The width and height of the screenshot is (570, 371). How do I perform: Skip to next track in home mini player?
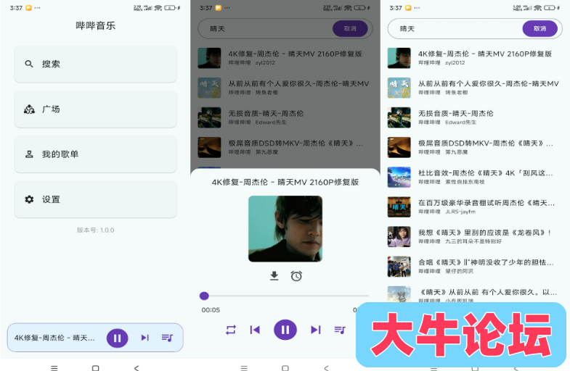pos(145,338)
